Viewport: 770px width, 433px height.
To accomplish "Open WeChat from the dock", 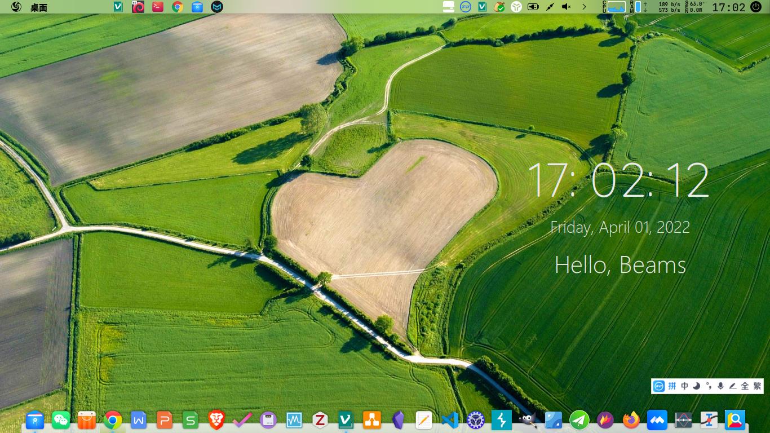I will pos(61,420).
